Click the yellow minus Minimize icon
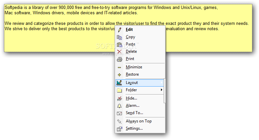Image resolution: width=259 pixels, height=140 pixels. click(x=120, y=67)
